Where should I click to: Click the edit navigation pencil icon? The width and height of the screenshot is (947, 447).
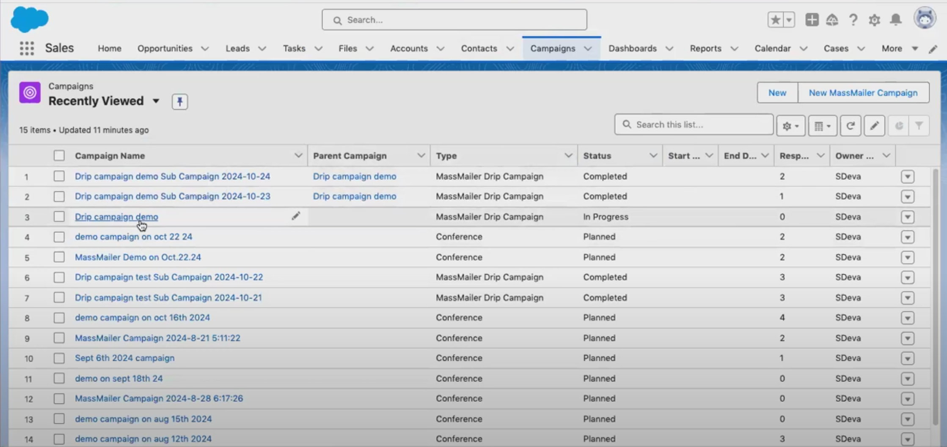[x=933, y=49]
